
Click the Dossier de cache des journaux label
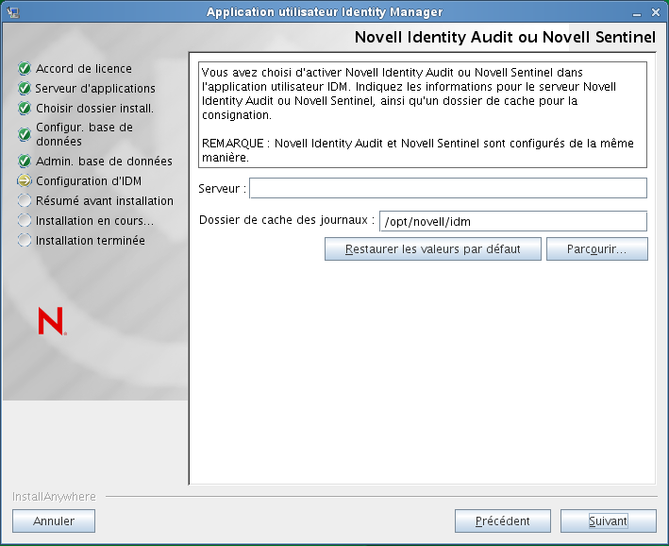[287, 219]
